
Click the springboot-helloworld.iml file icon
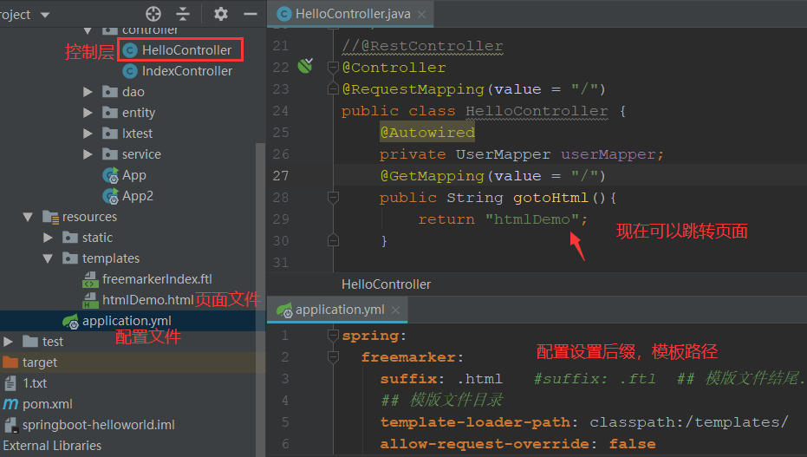coord(10,425)
